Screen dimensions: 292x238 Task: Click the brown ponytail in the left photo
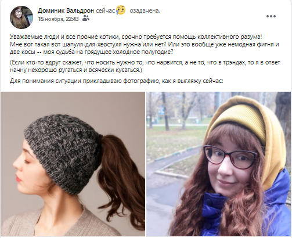click(120, 172)
